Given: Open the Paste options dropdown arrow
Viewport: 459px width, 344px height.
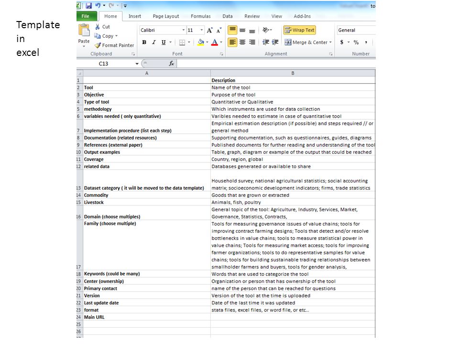Looking at the screenshot, I should pyautogui.click(x=84, y=46).
